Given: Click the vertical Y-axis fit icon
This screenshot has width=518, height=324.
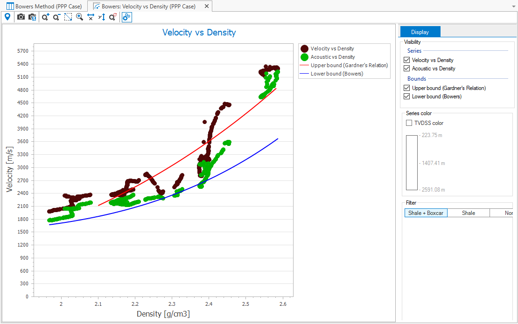Looking at the screenshot, I should 102,17.
